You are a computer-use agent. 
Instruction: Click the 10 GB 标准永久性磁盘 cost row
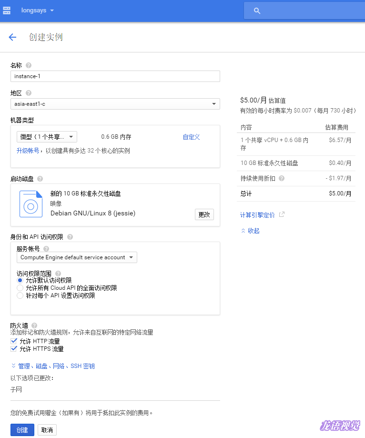[x=296, y=163]
